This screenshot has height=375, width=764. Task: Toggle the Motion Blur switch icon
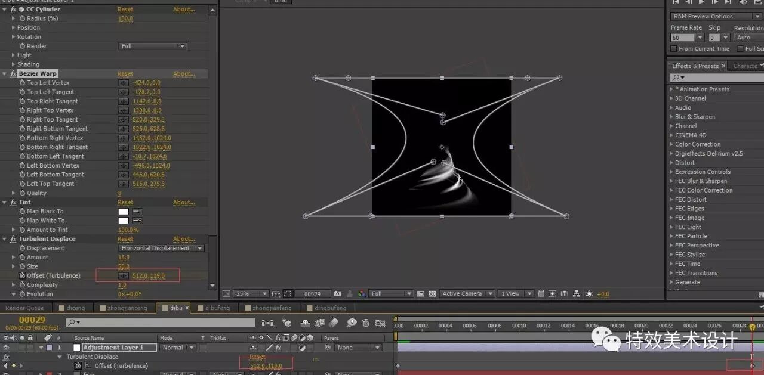[334, 323]
